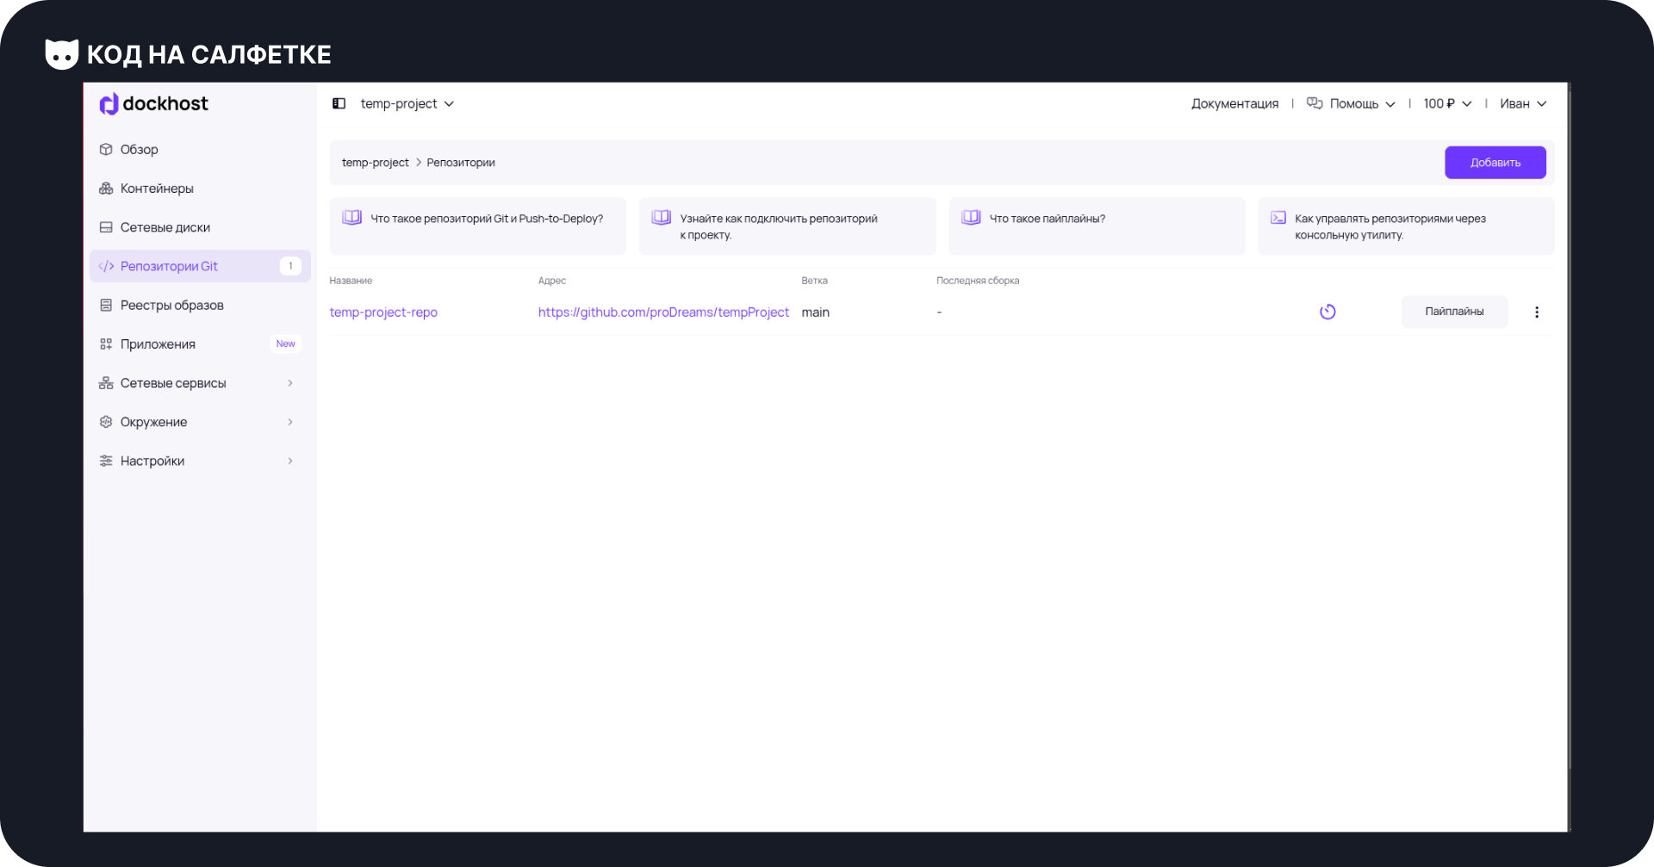Click the Ветка column header
1654x867 pixels.
click(x=814, y=281)
